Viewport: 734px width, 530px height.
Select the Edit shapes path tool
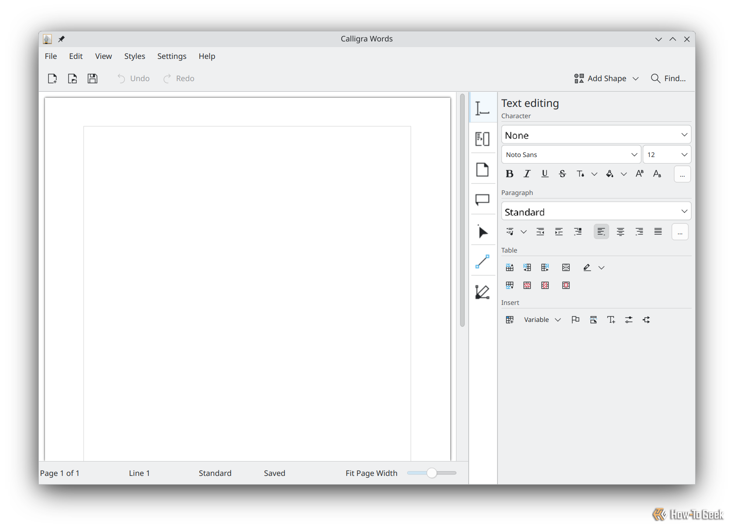pos(483,292)
